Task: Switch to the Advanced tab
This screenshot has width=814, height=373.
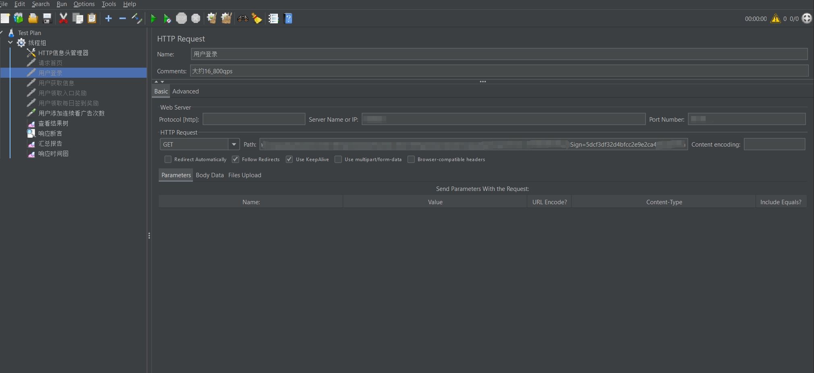Action: pos(186,91)
